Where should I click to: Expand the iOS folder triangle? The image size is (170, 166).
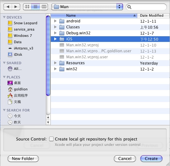click(56, 39)
